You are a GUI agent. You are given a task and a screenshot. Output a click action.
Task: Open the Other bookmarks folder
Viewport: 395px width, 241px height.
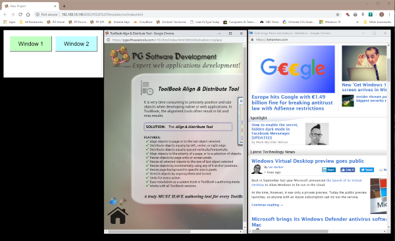pyautogui.click(x=377, y=22)
